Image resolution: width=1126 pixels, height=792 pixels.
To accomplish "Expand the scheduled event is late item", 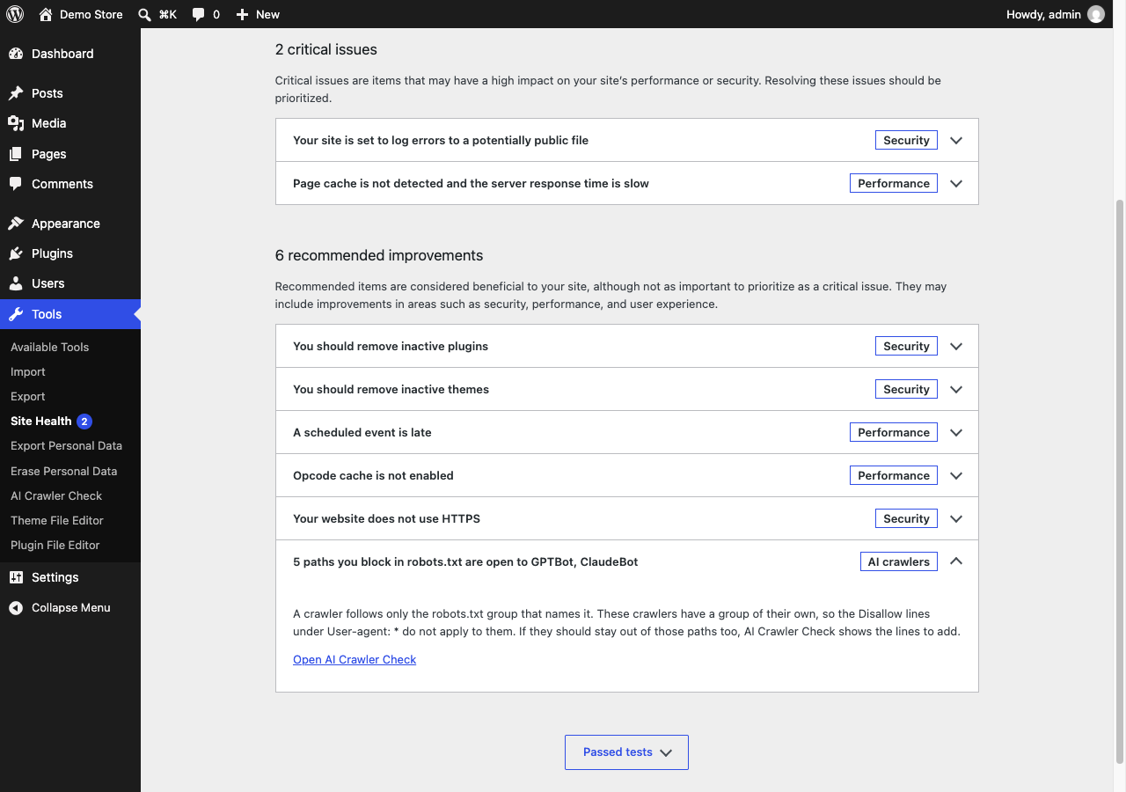I will (627, 432).
